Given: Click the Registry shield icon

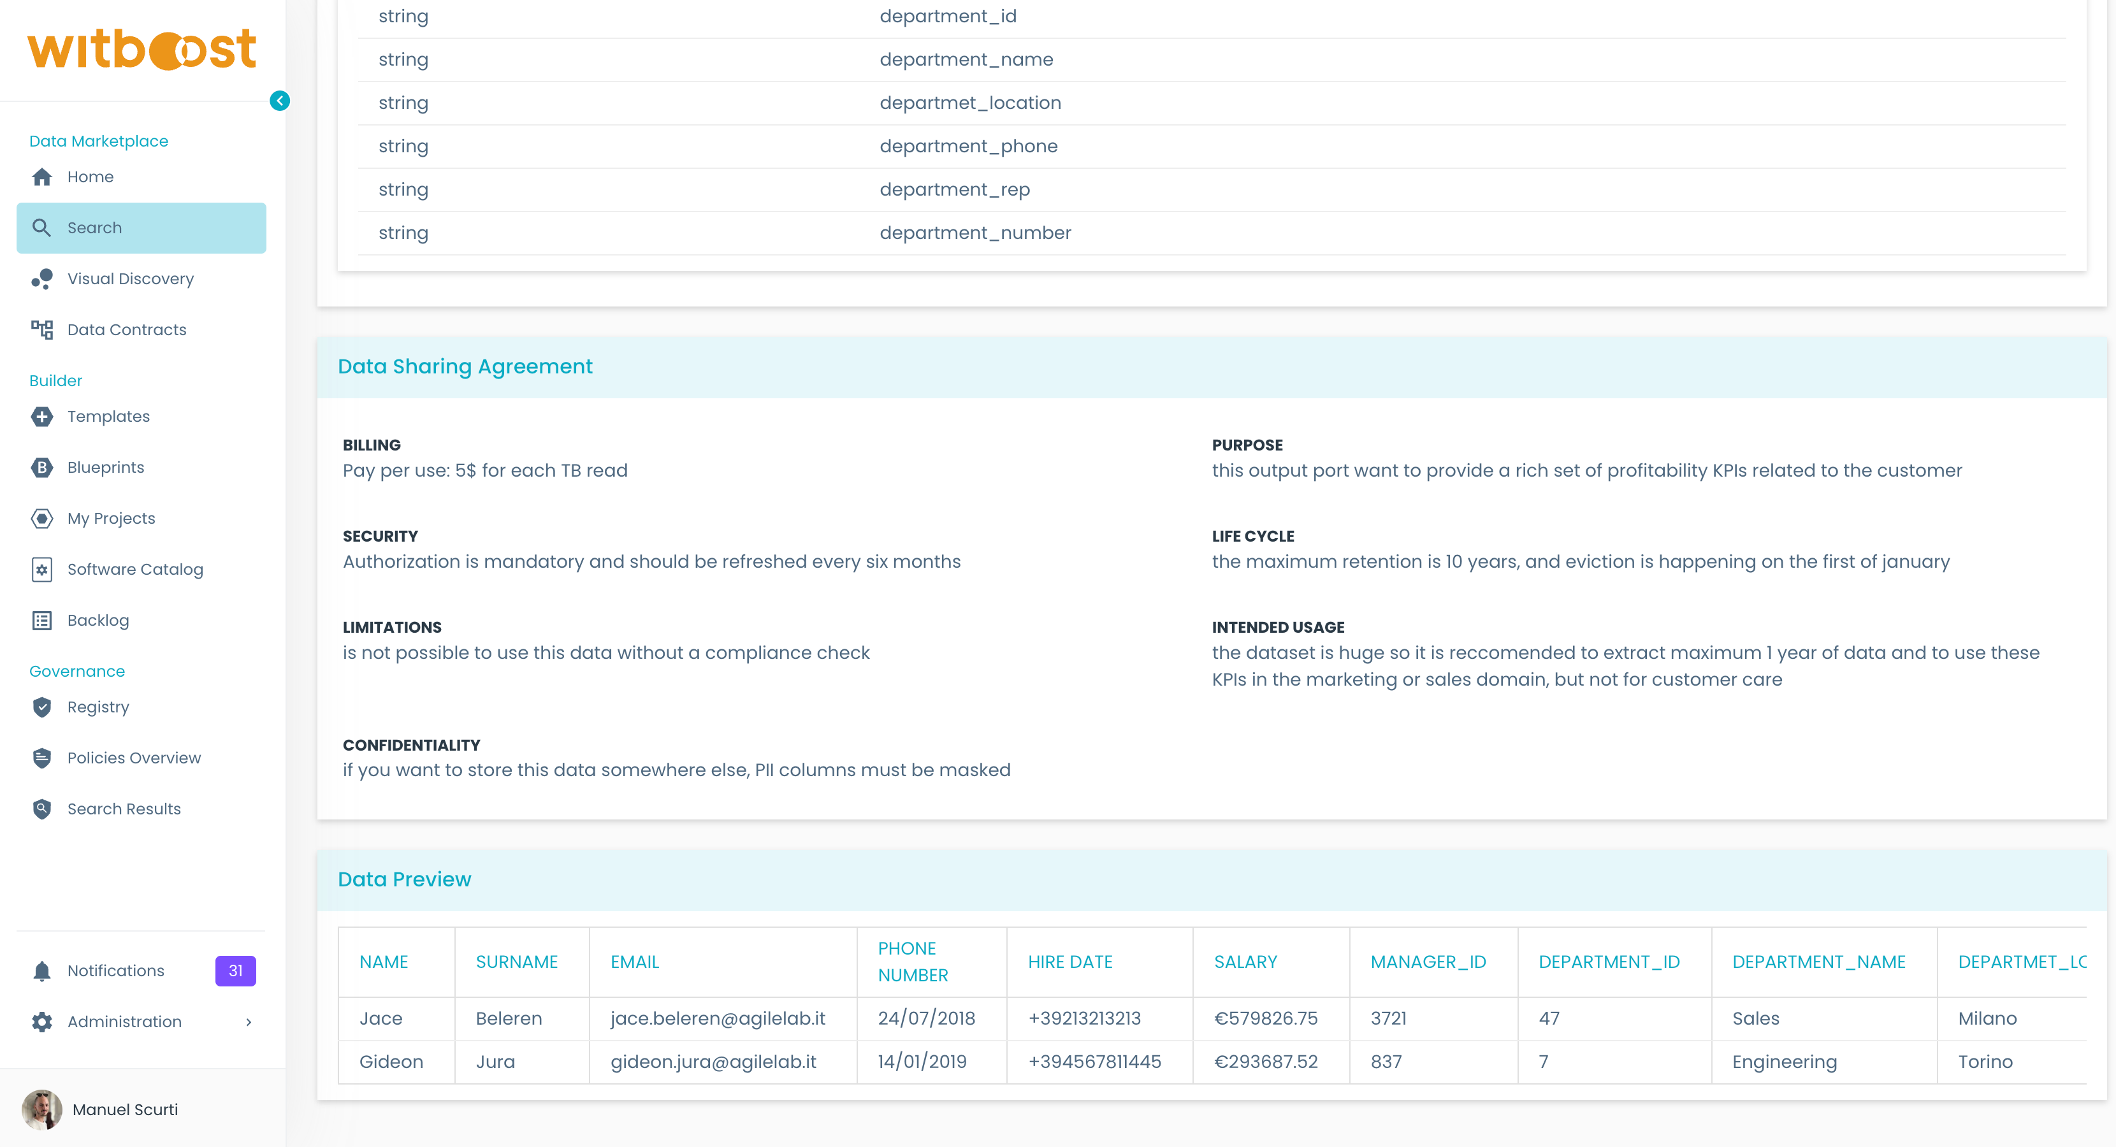Looking at the screenshot, I should tap(42, 707).
